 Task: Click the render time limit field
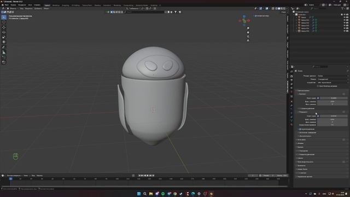tap(332, 125)
